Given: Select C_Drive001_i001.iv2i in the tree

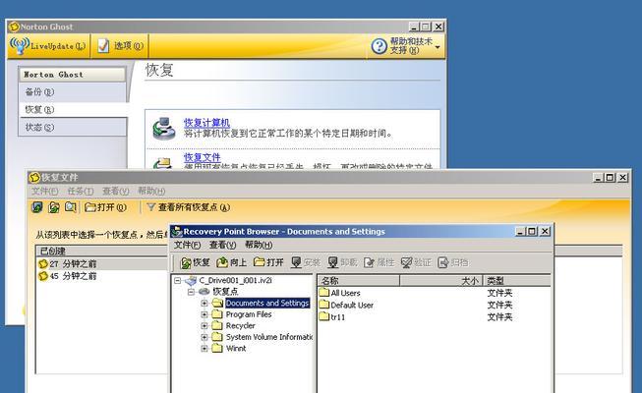Looking at the screenshot, I should pyautogui.click(x=235, y=280).
